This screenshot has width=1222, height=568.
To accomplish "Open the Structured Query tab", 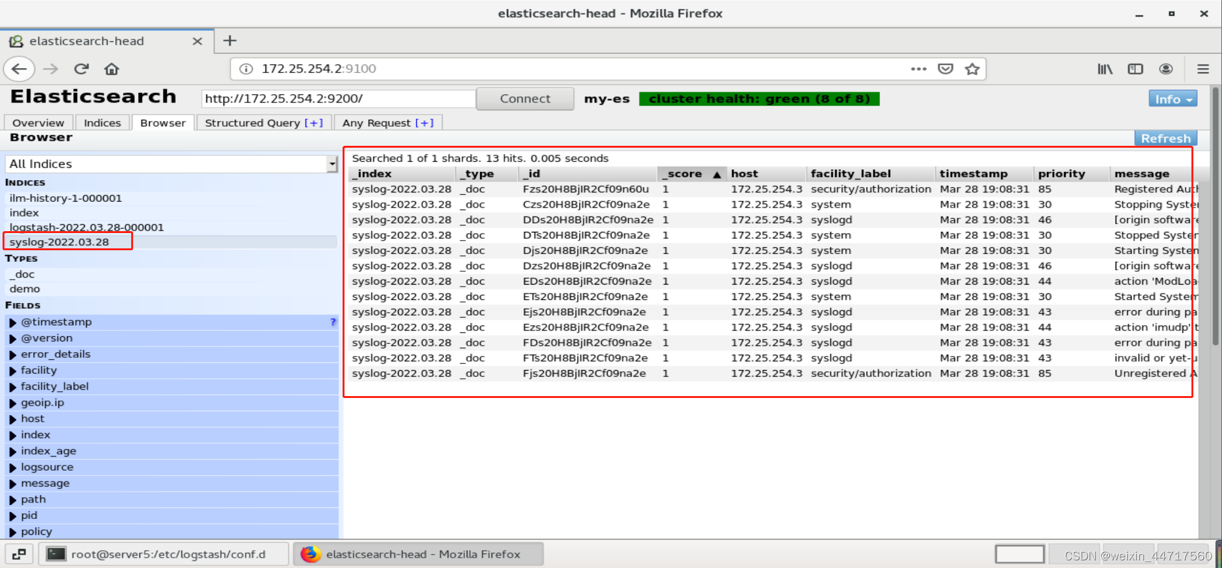I will coord(264,123).
